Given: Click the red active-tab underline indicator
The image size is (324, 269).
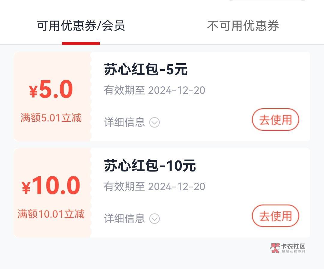Looking at the screenshot, I should click(x=81, y=43).
